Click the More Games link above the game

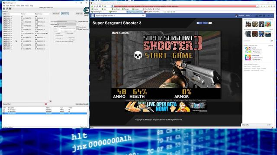pyautogui.click(x=120, y=33)
